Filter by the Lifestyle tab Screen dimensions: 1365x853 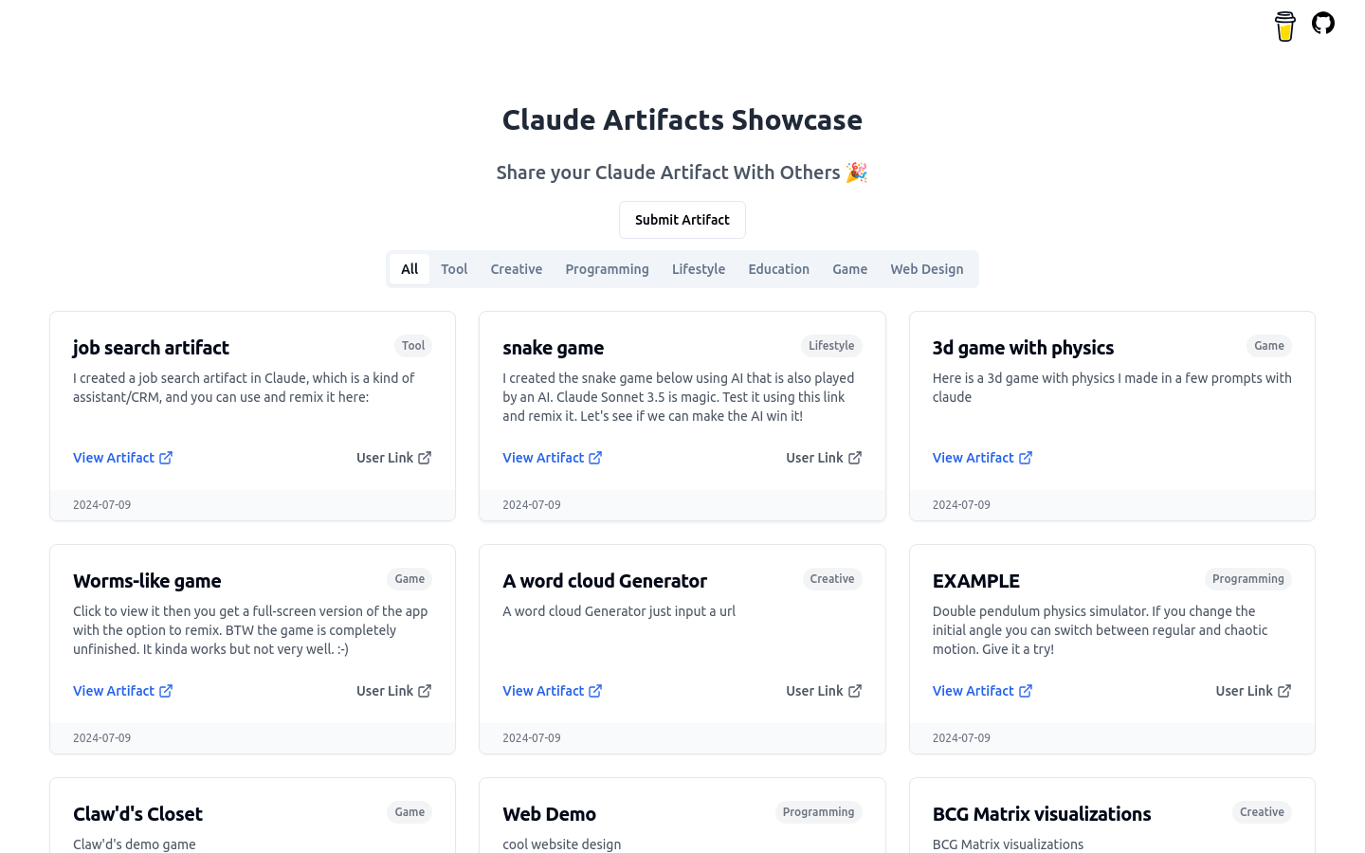click(699, 269)
